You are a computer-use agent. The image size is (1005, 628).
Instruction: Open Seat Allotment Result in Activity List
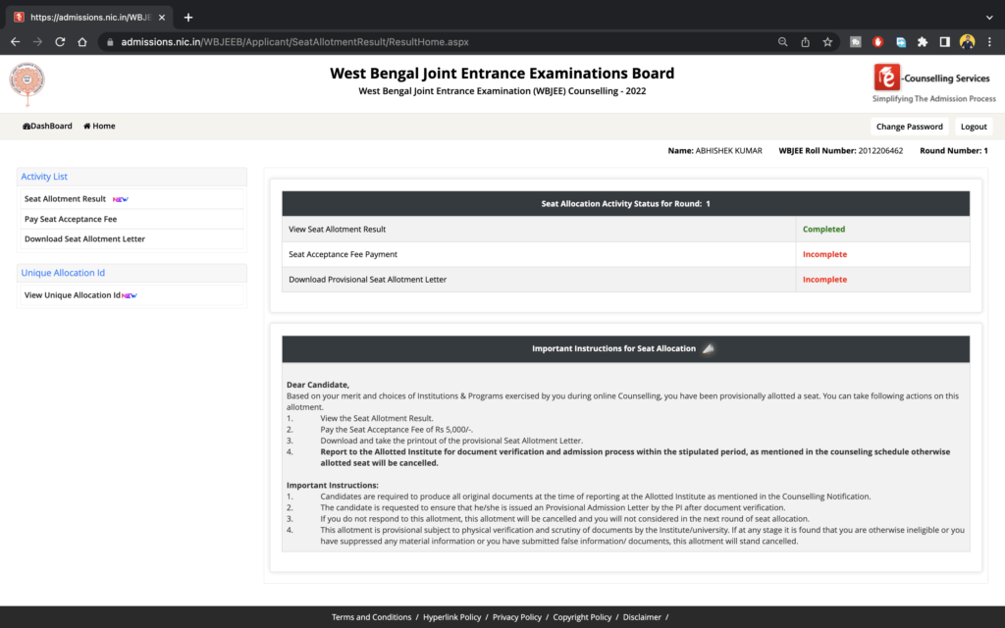pyautogui.click(x=66, y=198)
